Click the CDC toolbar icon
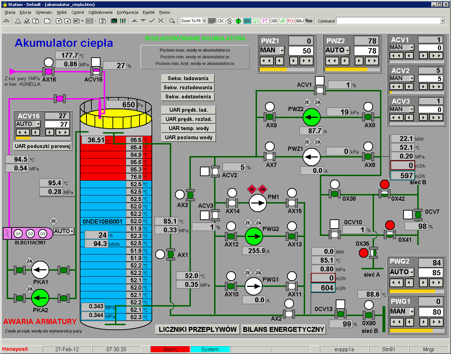451x354 pixels. click(221, 21)
